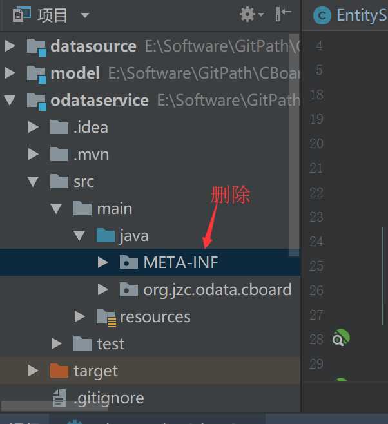Viewport: 388px width, 424px height.
Task: Select the .mvn folder name
Action: tap(92, 155)
